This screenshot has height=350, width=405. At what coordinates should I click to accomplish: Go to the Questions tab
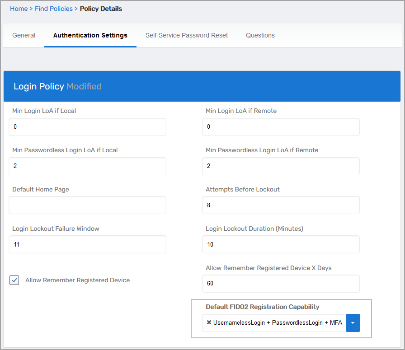point(260,35)
